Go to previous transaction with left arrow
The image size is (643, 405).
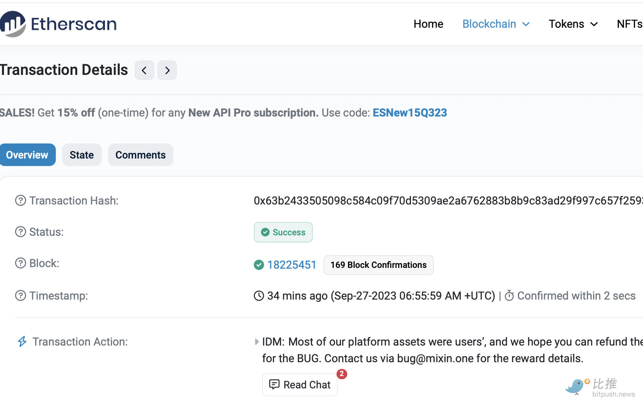point(145,71)
